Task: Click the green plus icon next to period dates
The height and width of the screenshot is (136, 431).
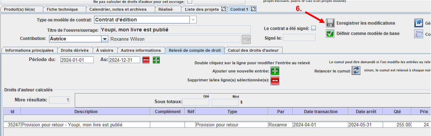Action: [x=156, y=60]
